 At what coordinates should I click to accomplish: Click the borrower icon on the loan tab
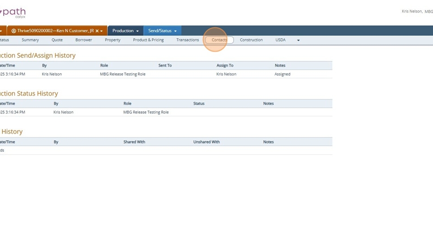pyautogui.click(x=13, y=31)
